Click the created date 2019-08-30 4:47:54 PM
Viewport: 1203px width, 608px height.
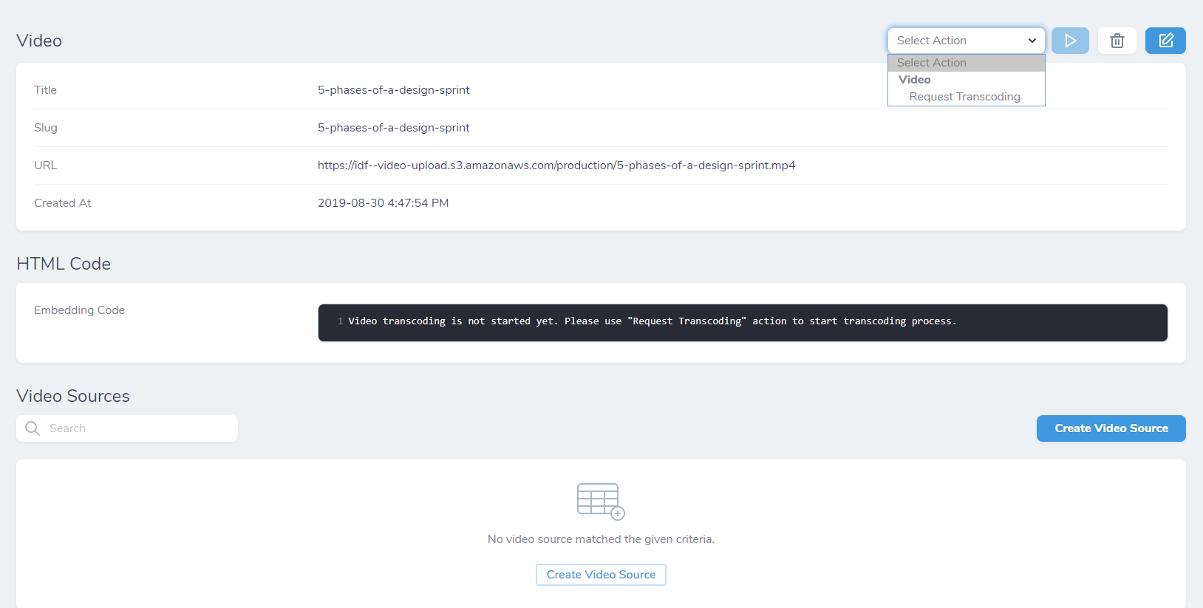384,203
